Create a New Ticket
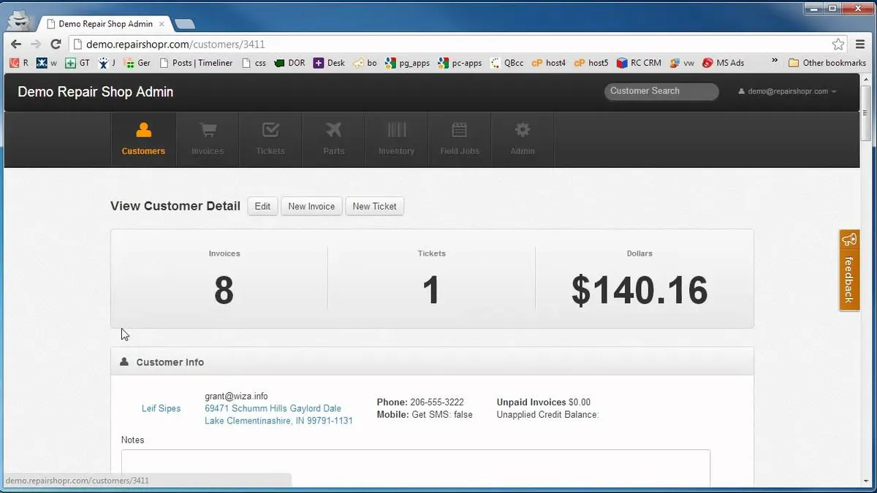Screen dimensions: 877x493 point(374,207)
